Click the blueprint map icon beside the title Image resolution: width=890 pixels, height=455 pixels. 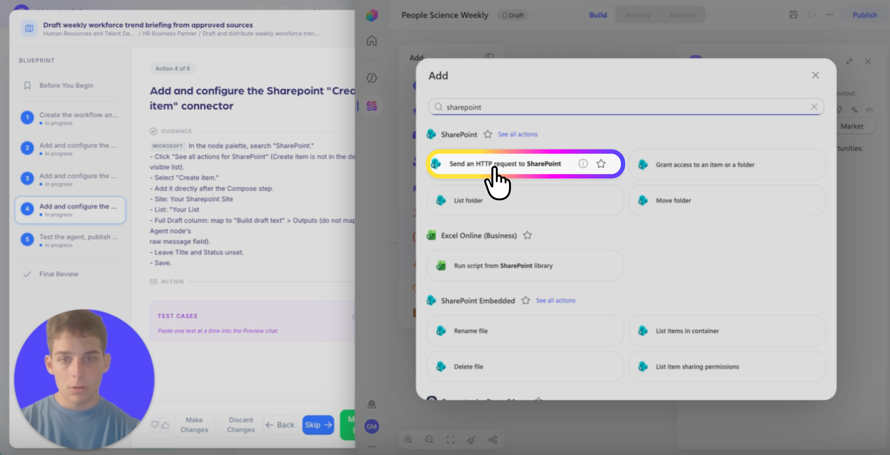pyautogui.click(x=29, y=28)
